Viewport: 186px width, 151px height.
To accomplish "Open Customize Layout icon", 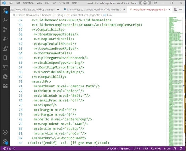I will (x=155, y=3).
